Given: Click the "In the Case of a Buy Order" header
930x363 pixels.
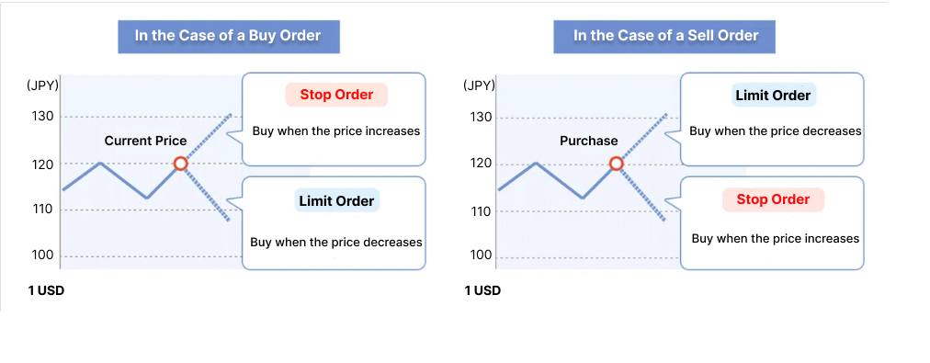Looking at the screenshot, I should pyautogui.click(x=228, y=36).
